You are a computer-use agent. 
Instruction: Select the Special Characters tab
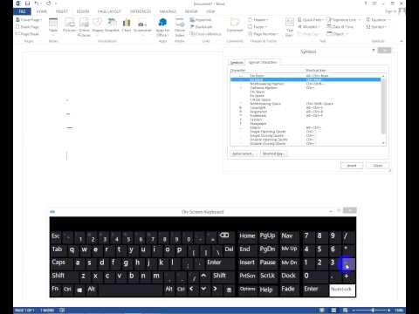point(263,63)
